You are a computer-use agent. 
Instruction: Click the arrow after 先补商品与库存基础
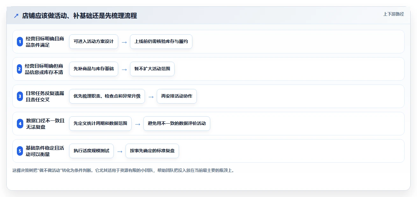[x=124, y=69]
